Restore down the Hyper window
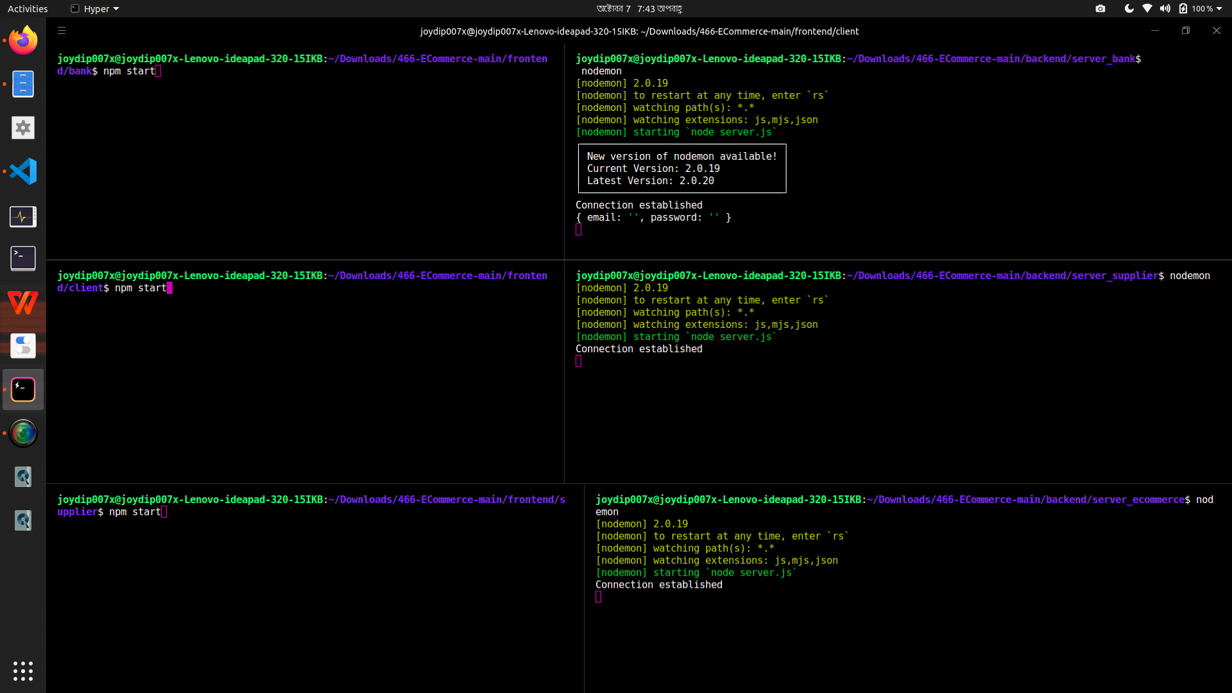The height and width of the screenshot is (693, 1232). 1186,31
